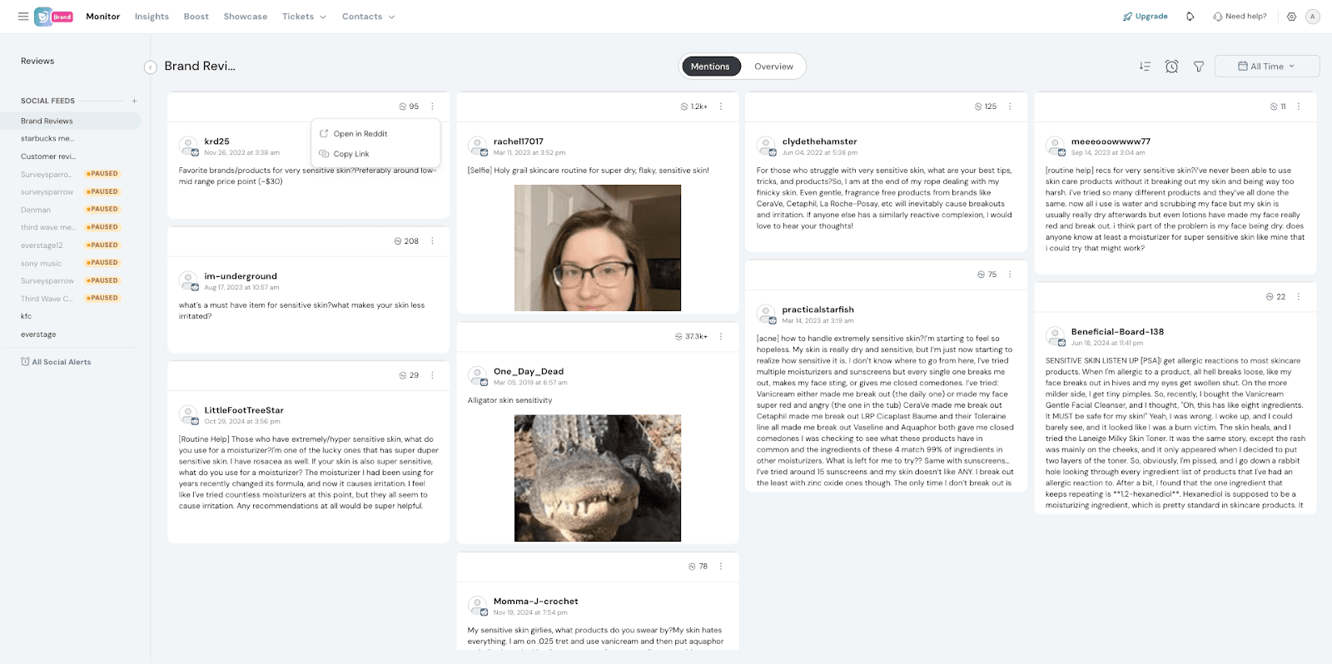Click the sort order icon
The width and height of the screenshot is (1332, 664).
(x=1145, y=67)
